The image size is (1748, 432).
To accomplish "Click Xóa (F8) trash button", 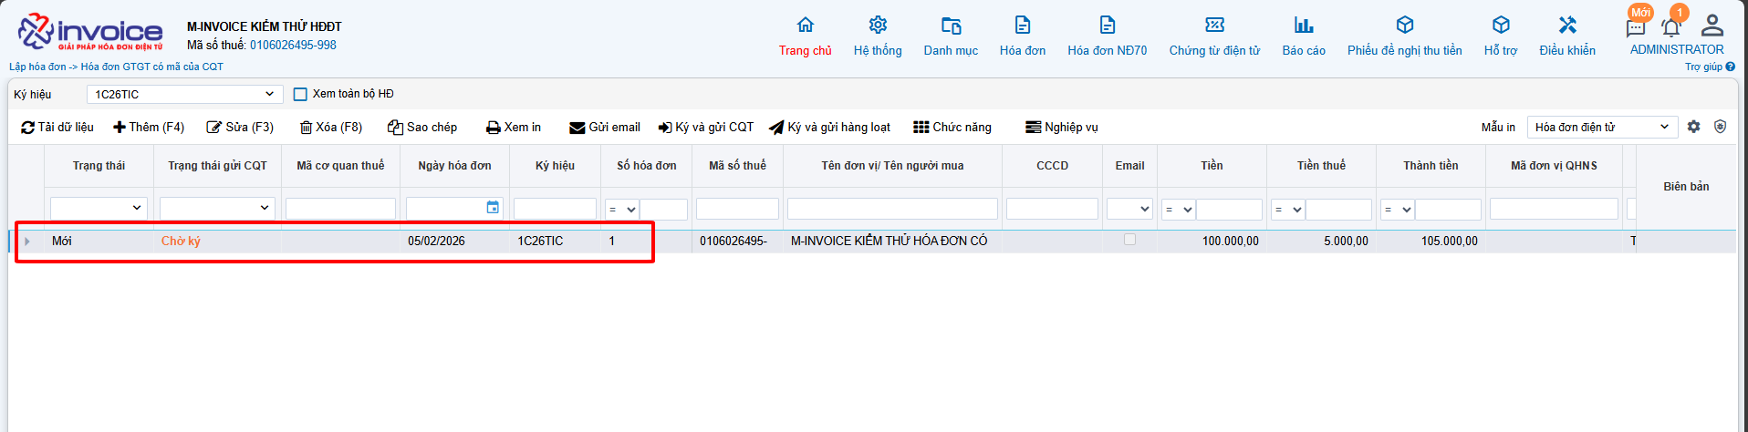I will [331, 128].
